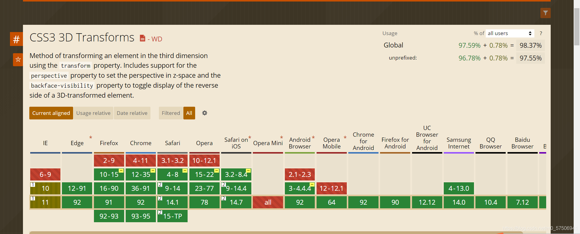Select the IE 11 cell
580x234 pixels.
click(x=45, y=202)
